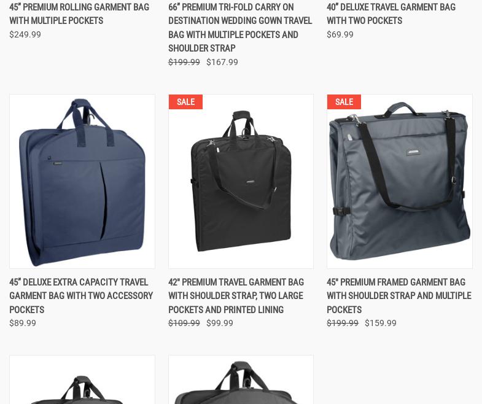Open 42" Premium Travel Garment Bag title

click(x=236, y=296)
